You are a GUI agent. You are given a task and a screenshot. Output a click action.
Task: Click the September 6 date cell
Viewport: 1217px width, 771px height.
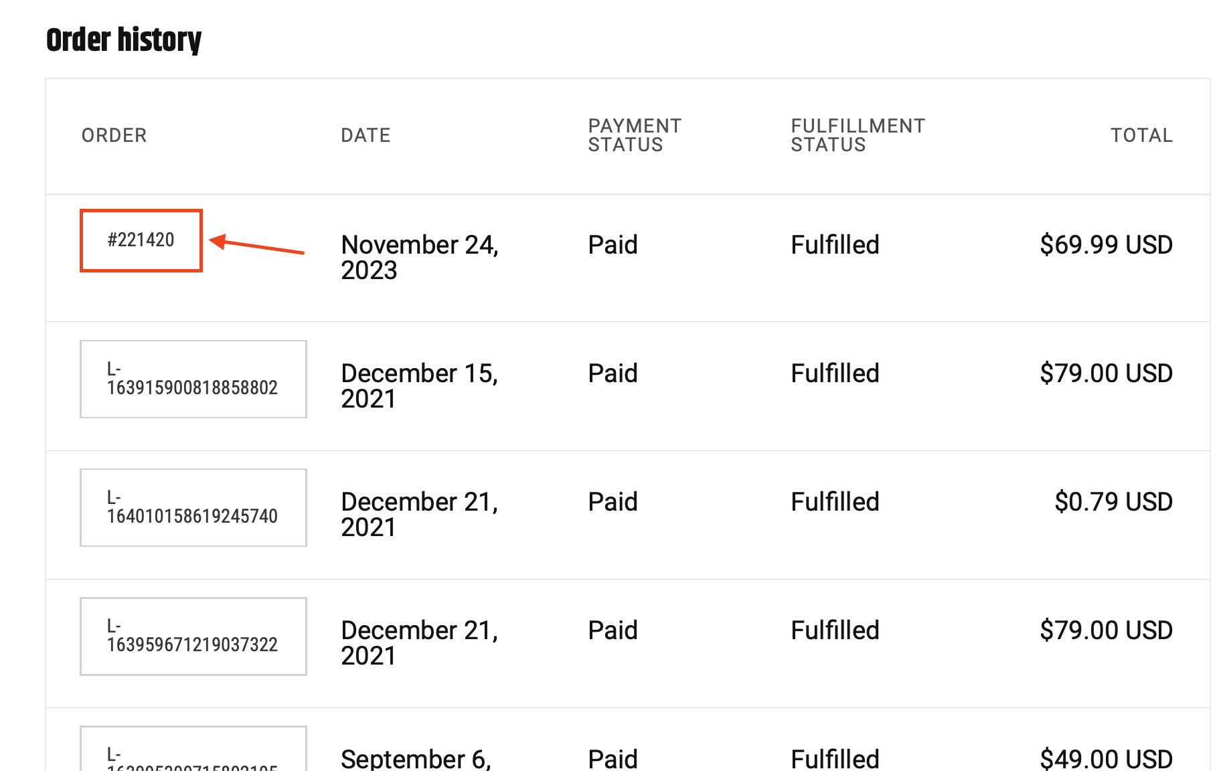click(416, 759)
